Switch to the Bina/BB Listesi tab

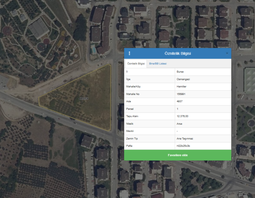[x=158, y=64]
